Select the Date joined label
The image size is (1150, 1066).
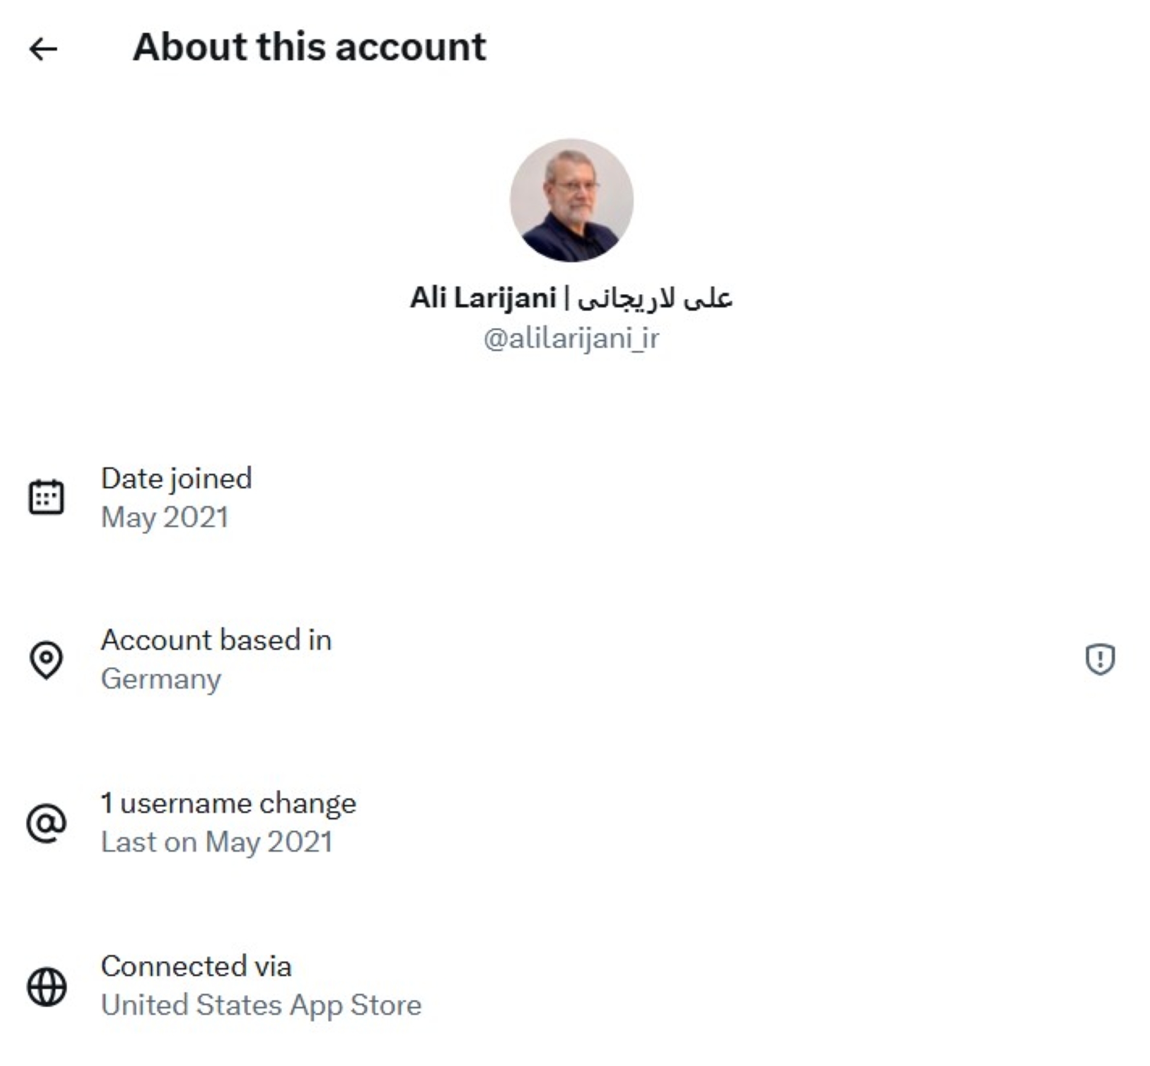tap(176, 478)
